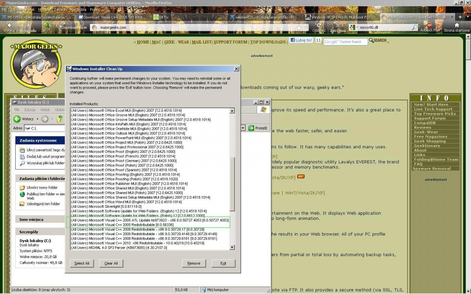Open TOP DOWNLOADS navigation link
This screenshot has height=294, width=471.
tap(268, 42)
